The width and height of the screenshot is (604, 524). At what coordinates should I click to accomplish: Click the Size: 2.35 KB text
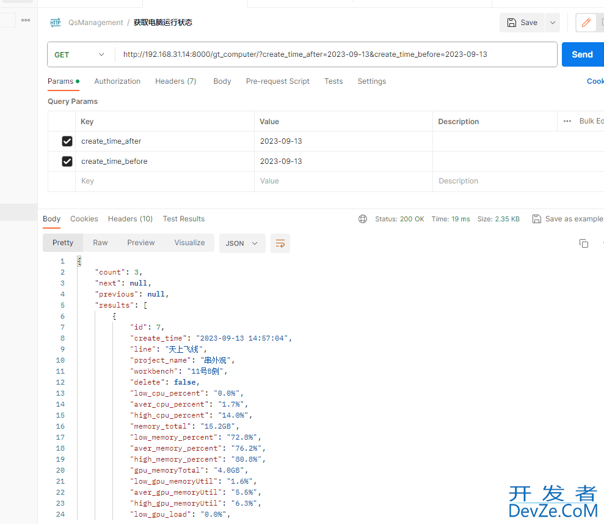498,219
